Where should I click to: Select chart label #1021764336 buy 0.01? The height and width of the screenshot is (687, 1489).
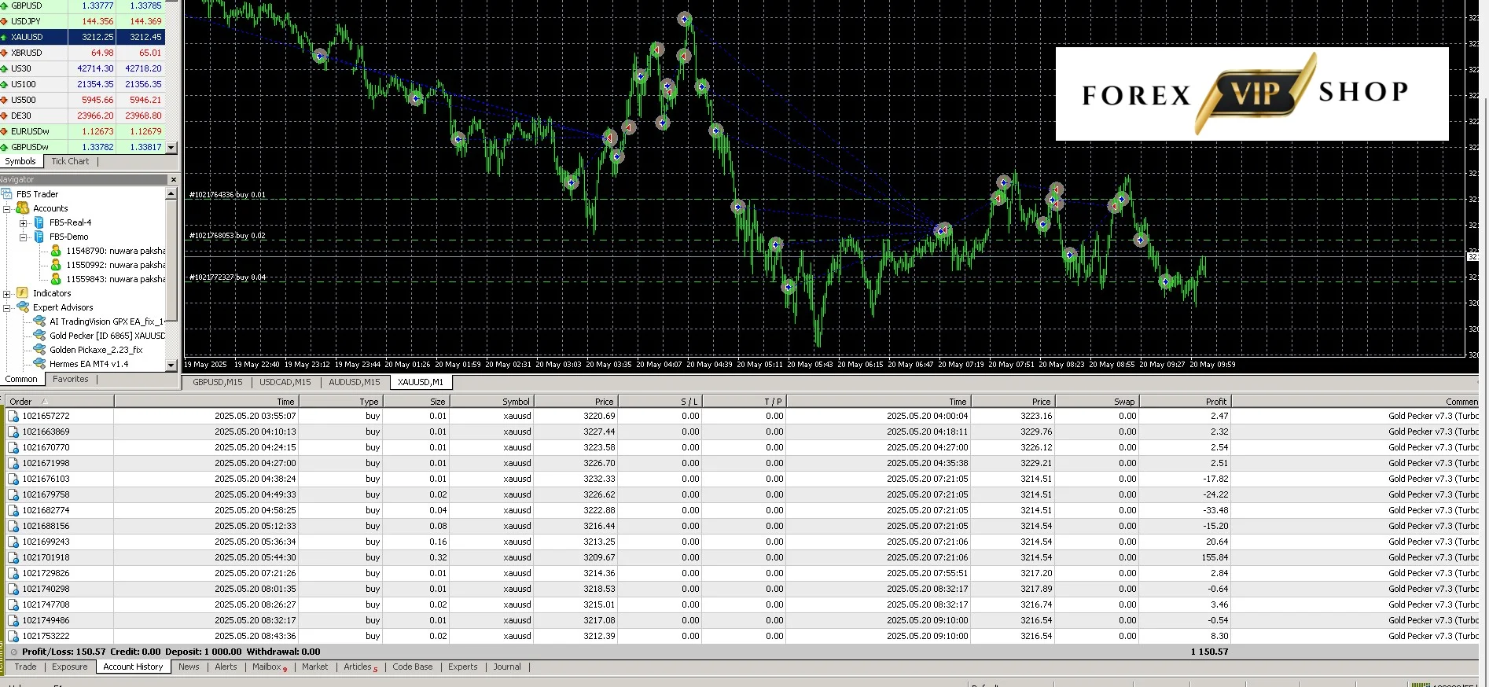[227, 195]
